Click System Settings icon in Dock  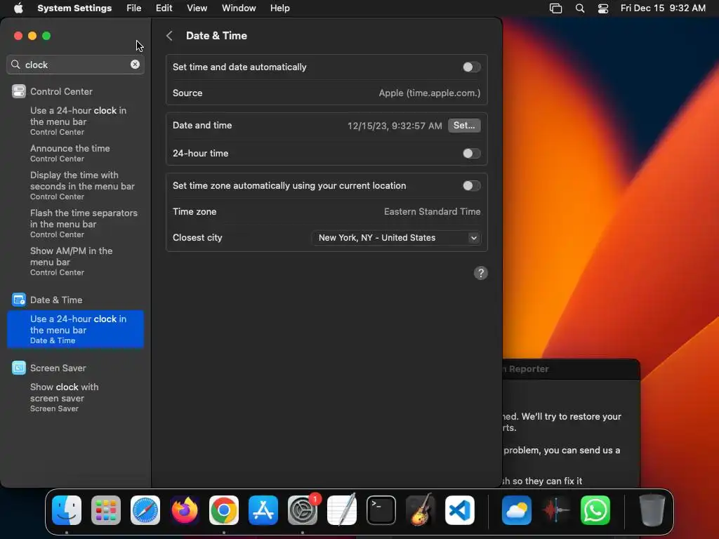click(x=303, y=510)
